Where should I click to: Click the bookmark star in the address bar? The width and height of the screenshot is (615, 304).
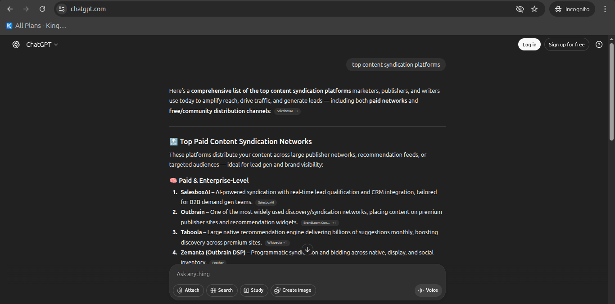(x=534, y=9)
